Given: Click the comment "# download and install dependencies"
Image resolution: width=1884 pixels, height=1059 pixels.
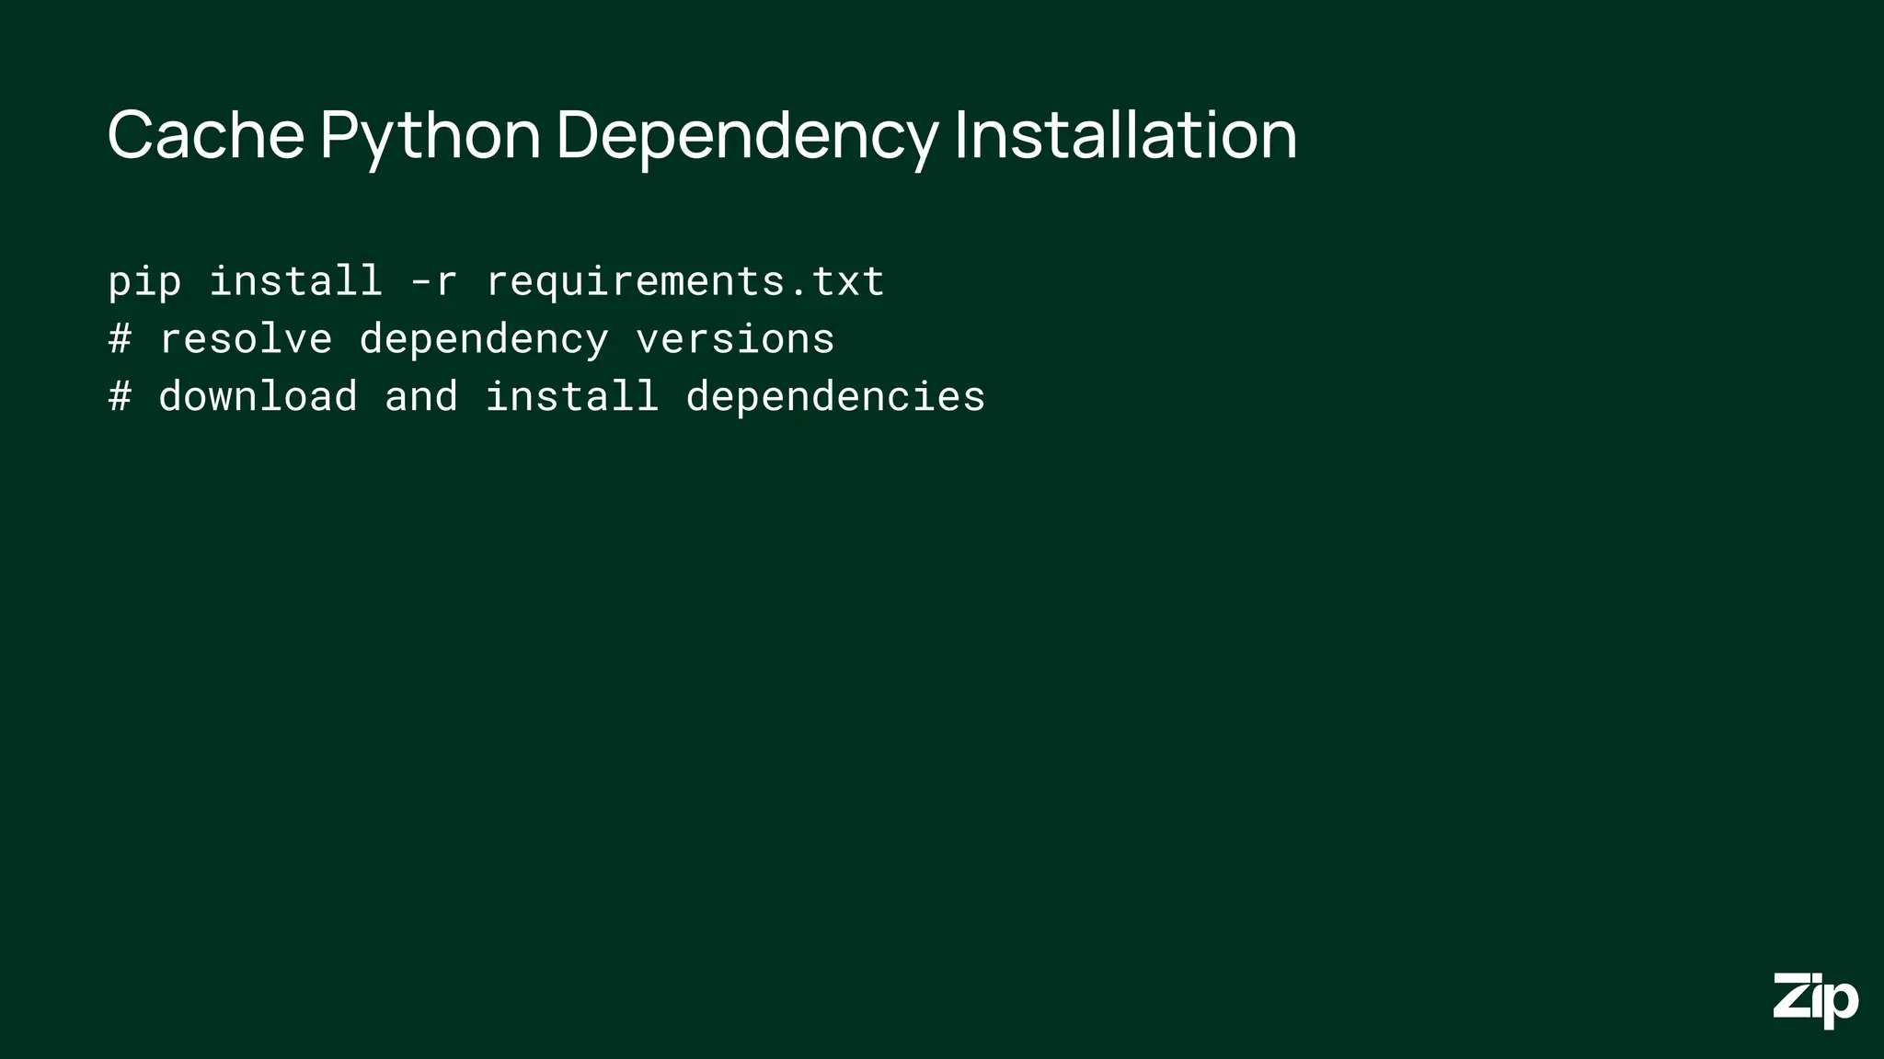Looking at the screenshot, I should [x=546, y=396].
